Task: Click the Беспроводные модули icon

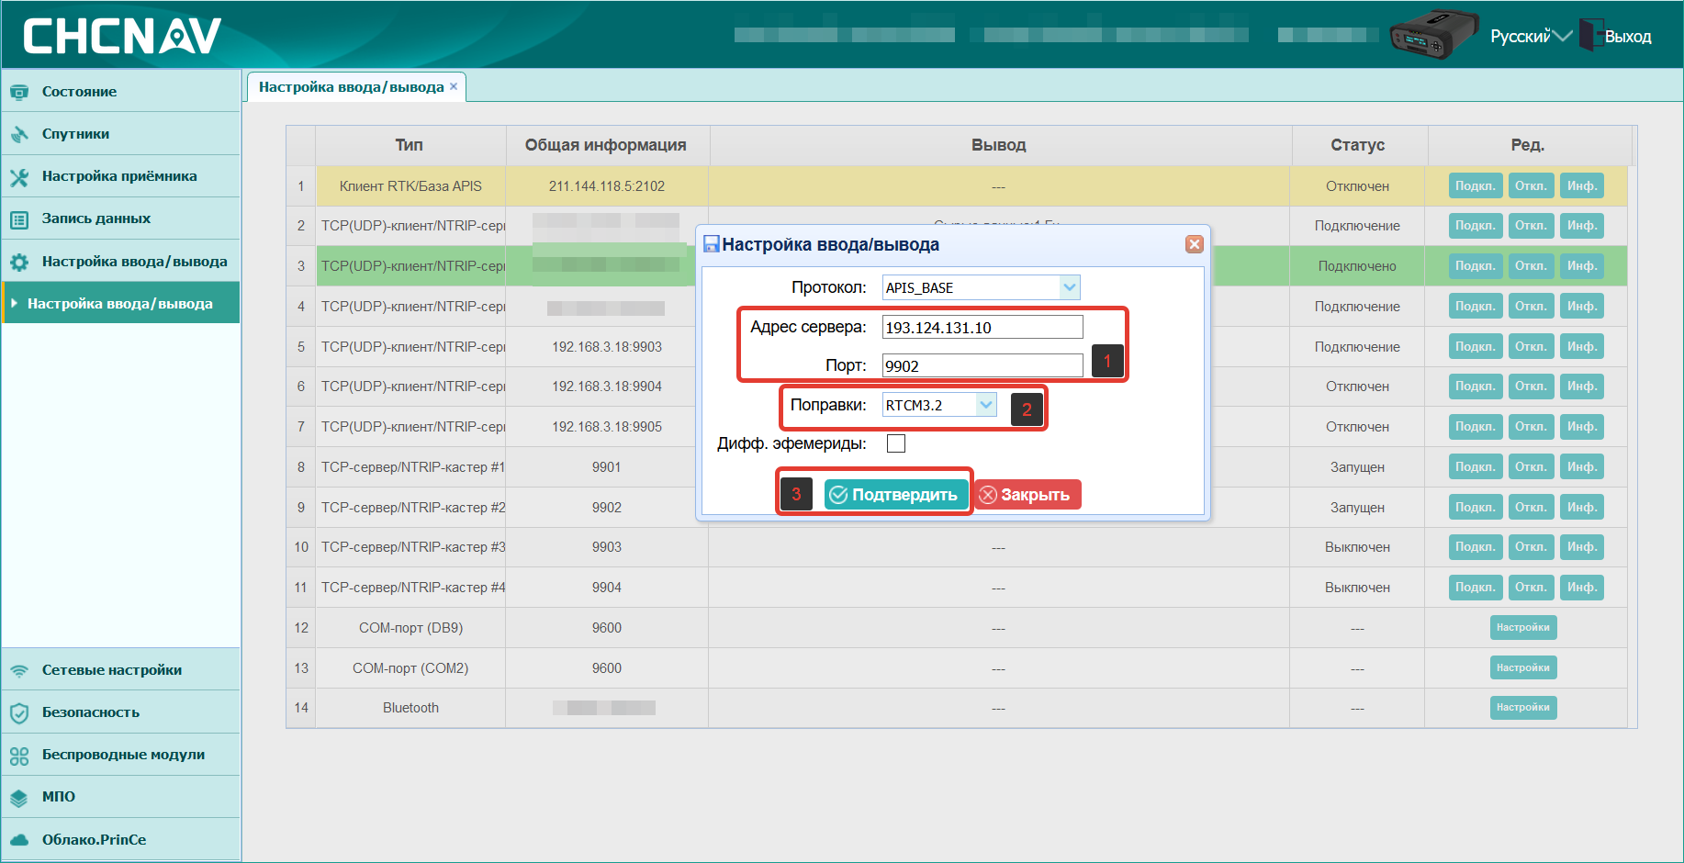Action: (x=19, y=756)
